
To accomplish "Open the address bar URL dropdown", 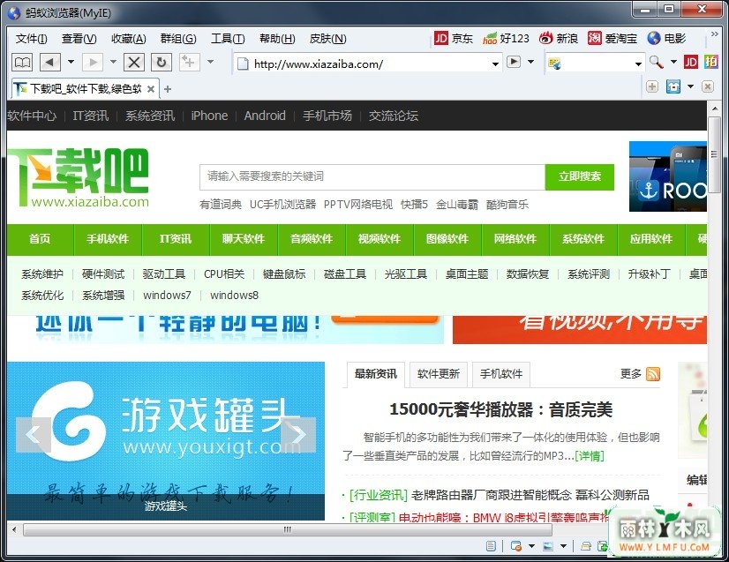I will (496, 64).
